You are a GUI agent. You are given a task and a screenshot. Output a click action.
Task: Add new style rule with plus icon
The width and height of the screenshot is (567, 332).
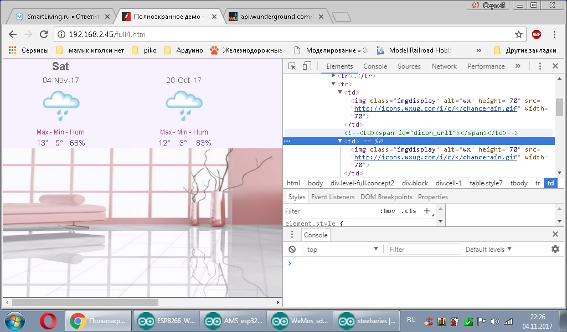426,211
